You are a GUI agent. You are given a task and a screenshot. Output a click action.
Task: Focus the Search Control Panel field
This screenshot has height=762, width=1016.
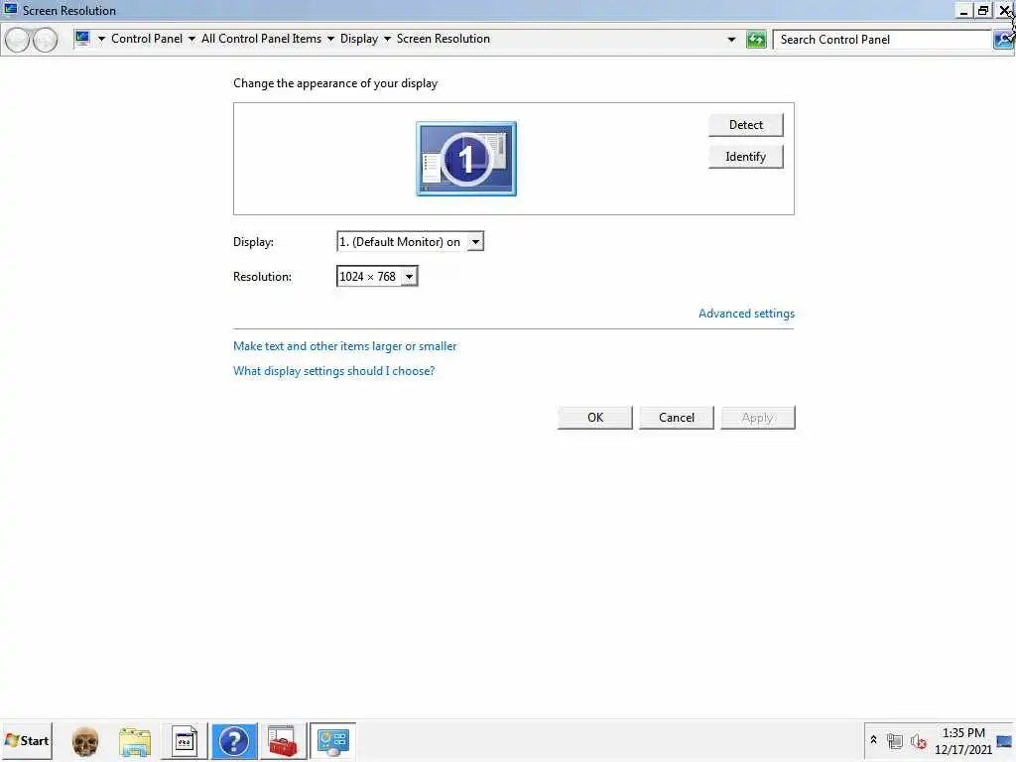pos(882,40)
